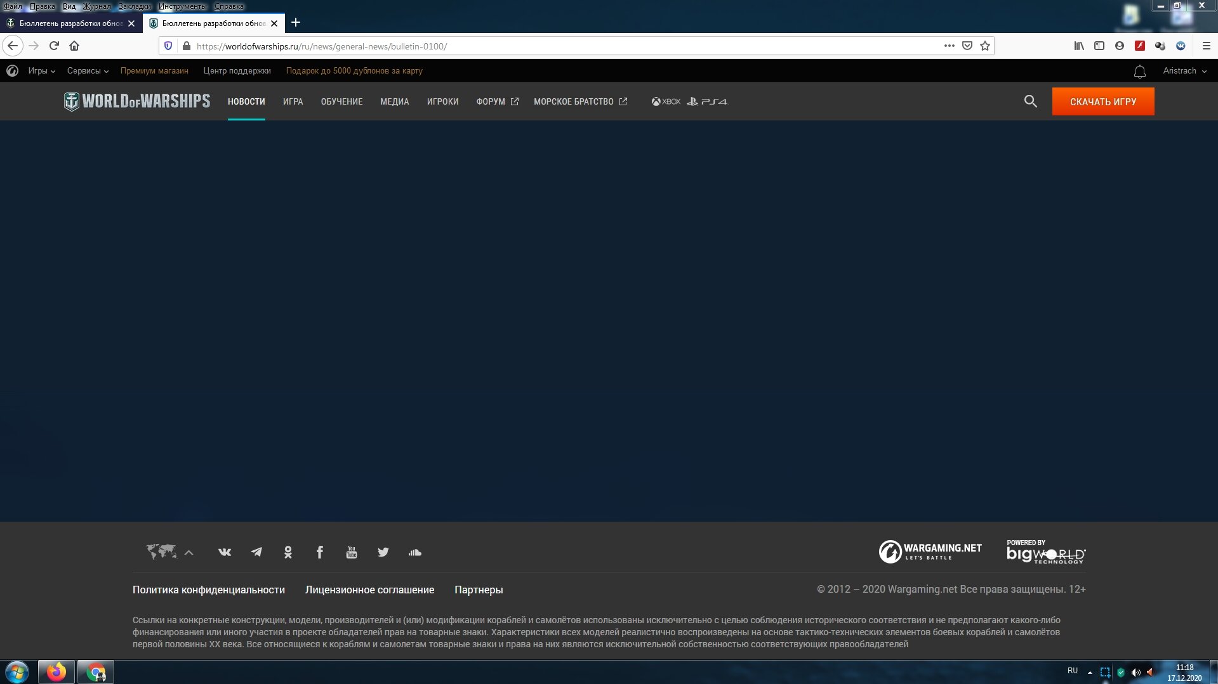Click the СКАЧАТЬ ИГРУ button
1218x684 pixels.
(1103, 101)
